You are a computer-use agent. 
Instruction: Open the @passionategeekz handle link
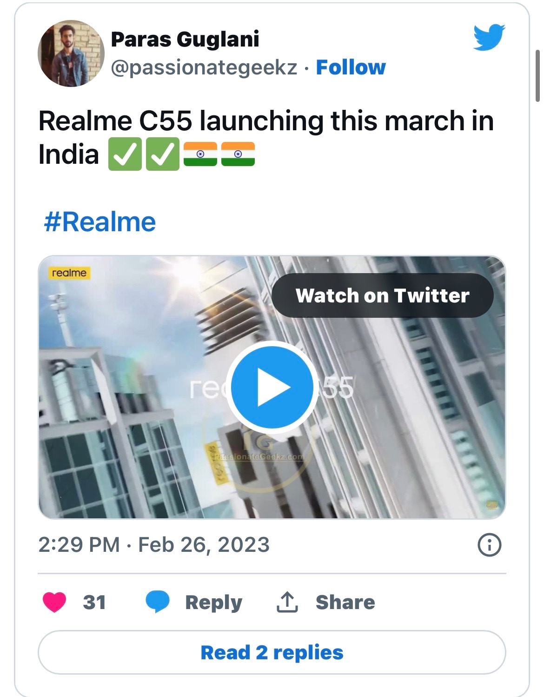[204, 67]
